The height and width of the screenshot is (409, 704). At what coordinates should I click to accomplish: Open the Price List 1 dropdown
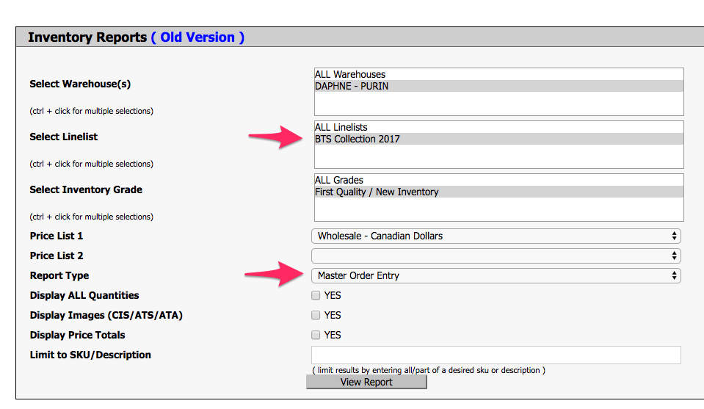pos(496,236)
